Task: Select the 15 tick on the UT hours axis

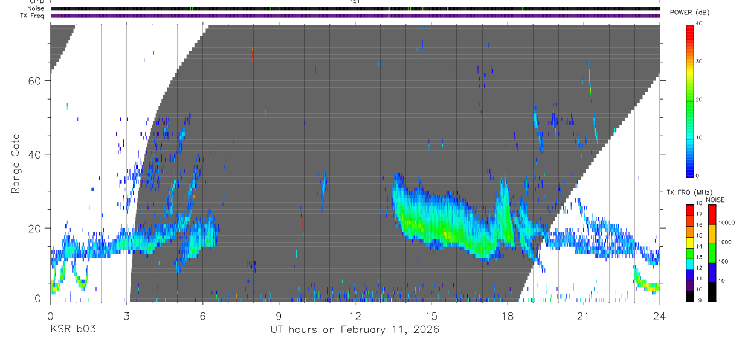Action: [x=431, y=315]
